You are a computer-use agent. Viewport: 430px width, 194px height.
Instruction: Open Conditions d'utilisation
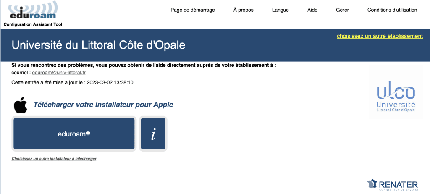[x=392, y=10]
